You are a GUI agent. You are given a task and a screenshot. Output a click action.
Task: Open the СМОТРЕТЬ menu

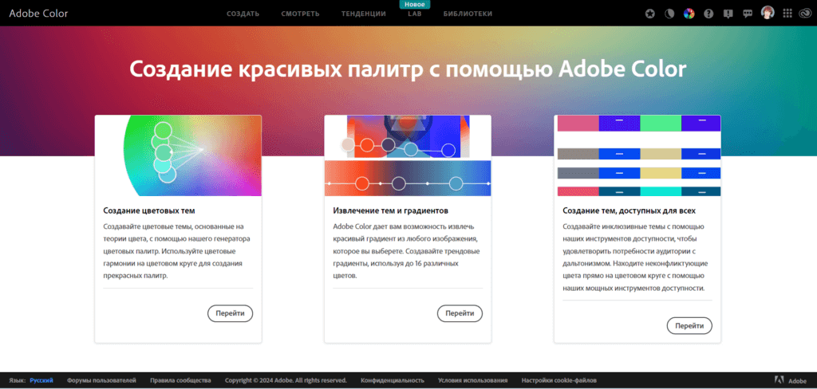click(x=300, y=14)
